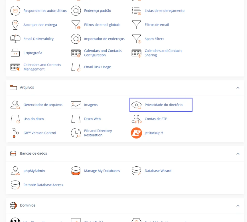Open the JetBackup 5 orange icon
This screenshot has width=247, height=222.
coord(136,133)
